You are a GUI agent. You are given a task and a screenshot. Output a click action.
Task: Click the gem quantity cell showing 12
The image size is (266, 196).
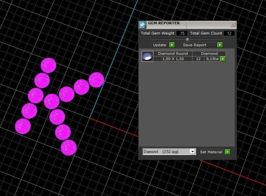pyautogui.click(x=198, y=59)
